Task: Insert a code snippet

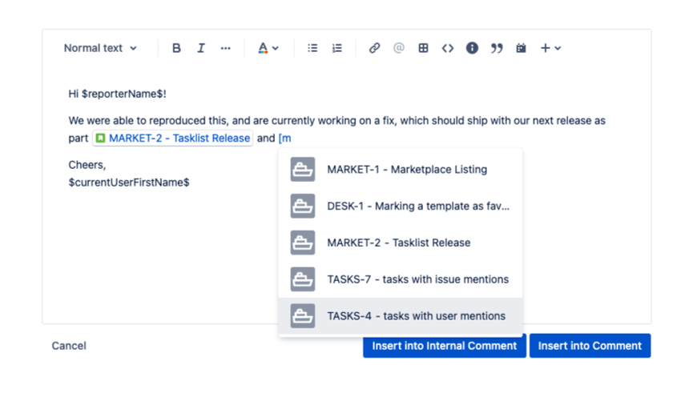Action: tap(448, 48)
